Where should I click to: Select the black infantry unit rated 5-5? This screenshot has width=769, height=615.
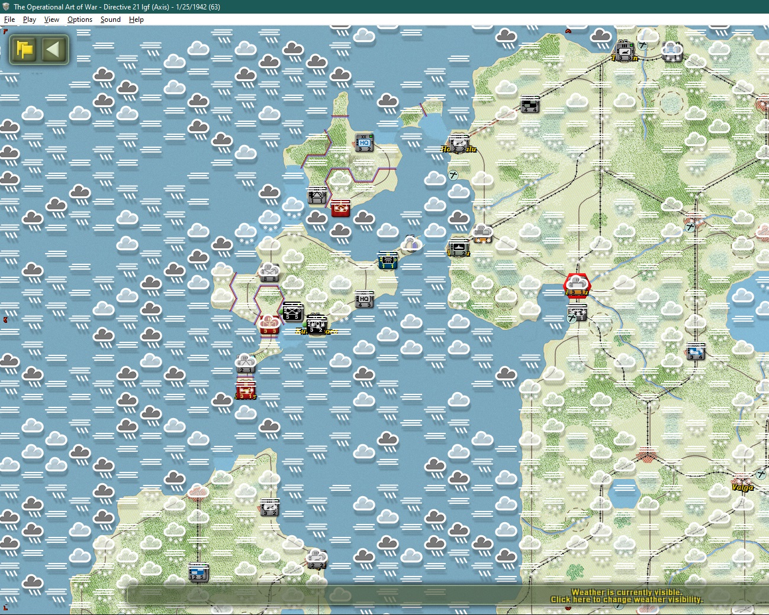(292, 312)
